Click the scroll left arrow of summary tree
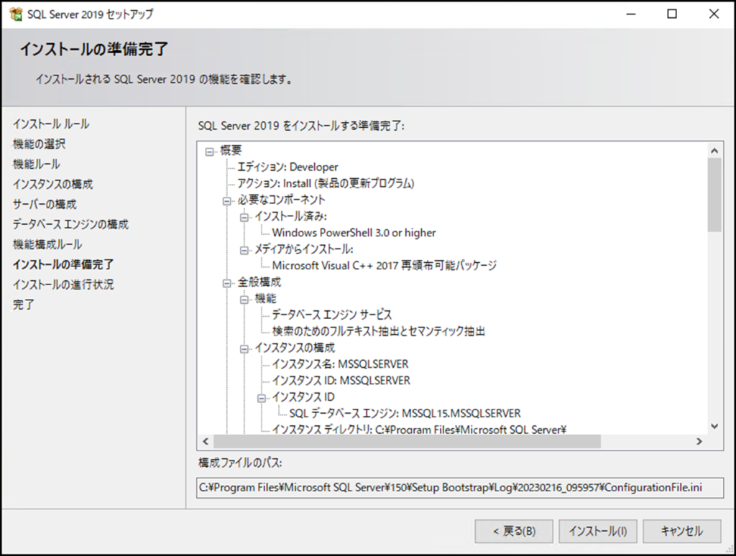This screenshot has height=556, width=736. pyautogui.click(x=206, y=442)
